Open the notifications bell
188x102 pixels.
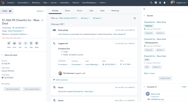164,3
